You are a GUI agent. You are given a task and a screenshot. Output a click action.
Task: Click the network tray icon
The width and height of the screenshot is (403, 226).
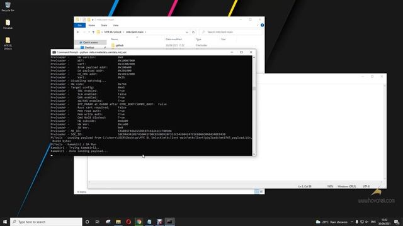[x=362, y=222]
